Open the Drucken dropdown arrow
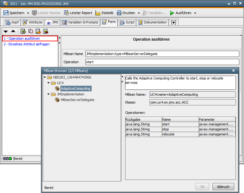Viewport: 244px width, 193px height. (x=139, y=13)
